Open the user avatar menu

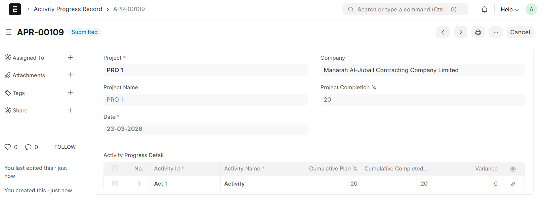coord(531,9)
